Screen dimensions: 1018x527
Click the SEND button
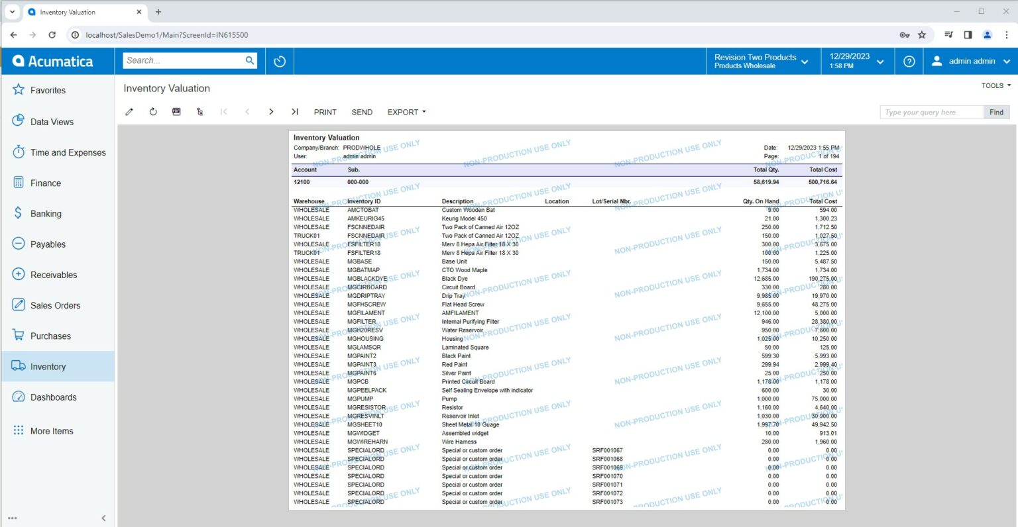pyautogui.click(x=362, y=112)
